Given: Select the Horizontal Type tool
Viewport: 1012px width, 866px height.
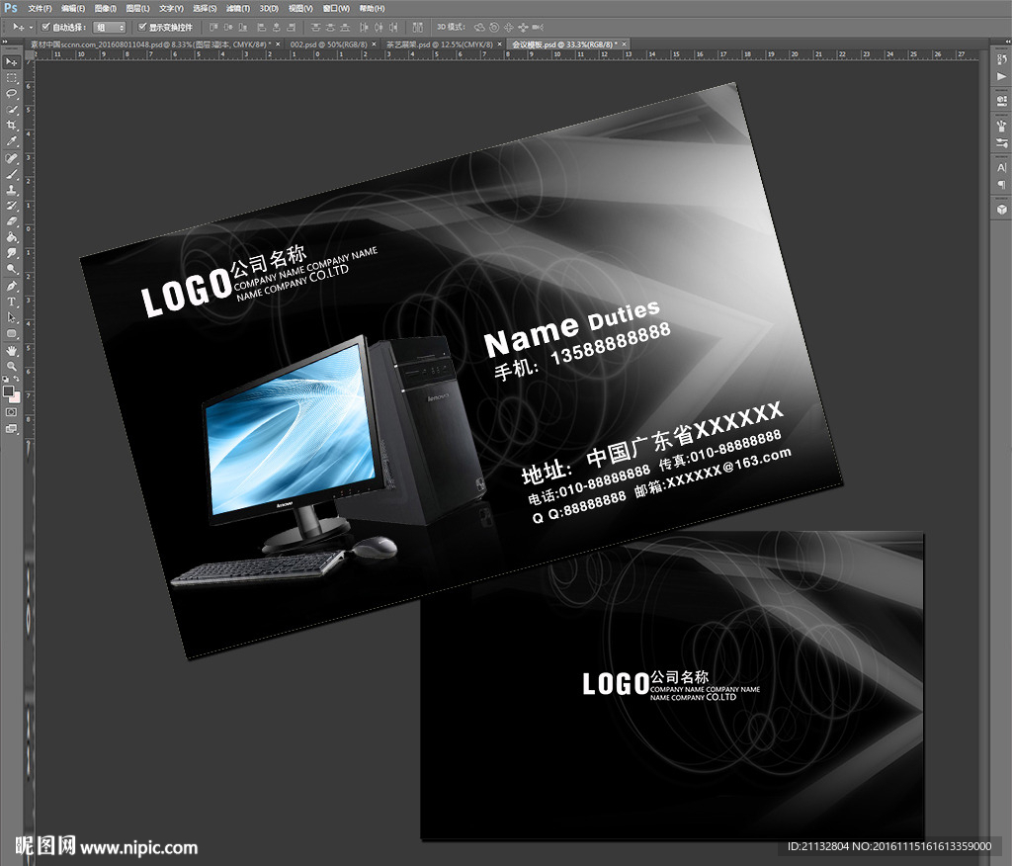Looking at the screenshot, I should coord(12,301).
